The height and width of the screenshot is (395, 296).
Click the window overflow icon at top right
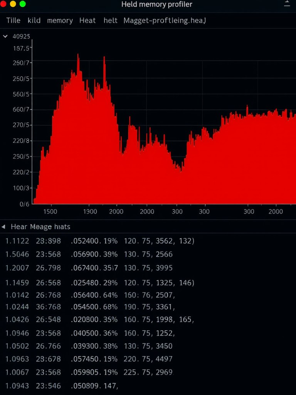coord(287,3)
